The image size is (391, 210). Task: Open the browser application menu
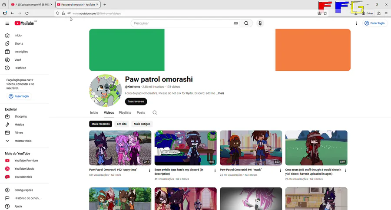click(386, 13)
